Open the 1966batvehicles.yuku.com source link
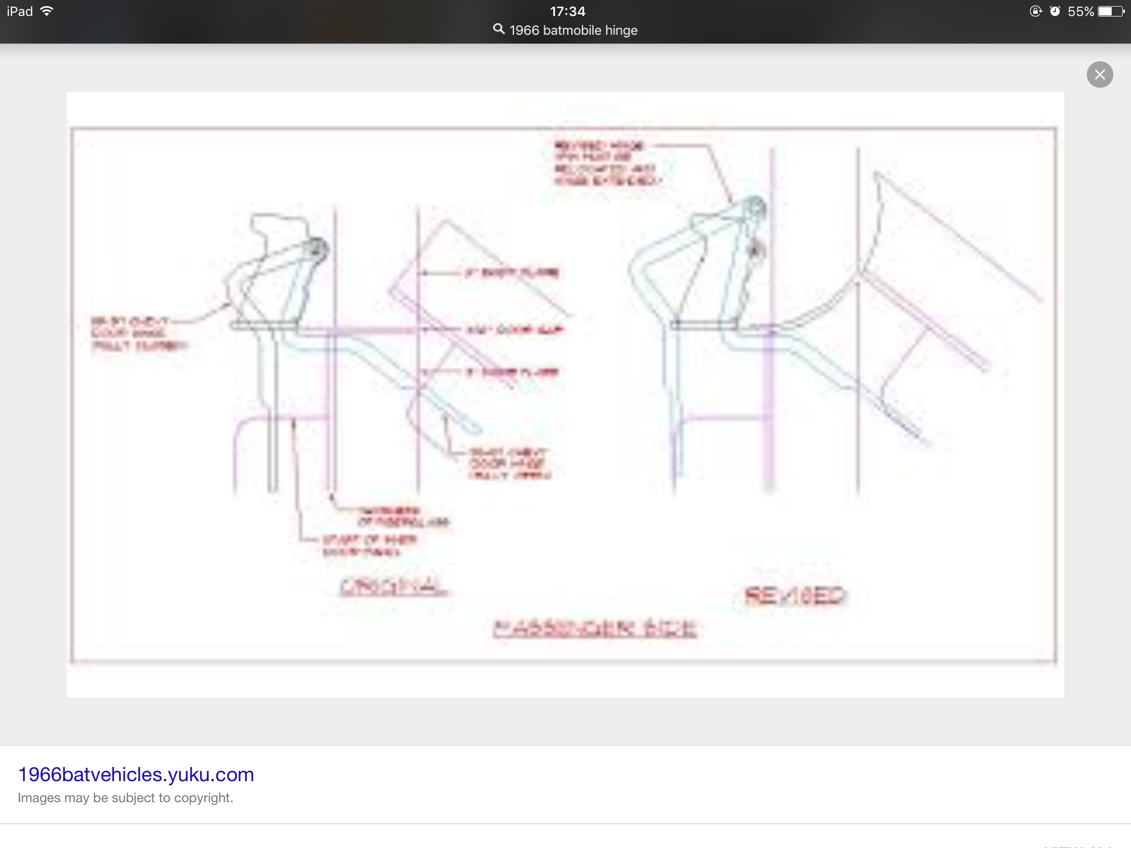 (136, 775)
